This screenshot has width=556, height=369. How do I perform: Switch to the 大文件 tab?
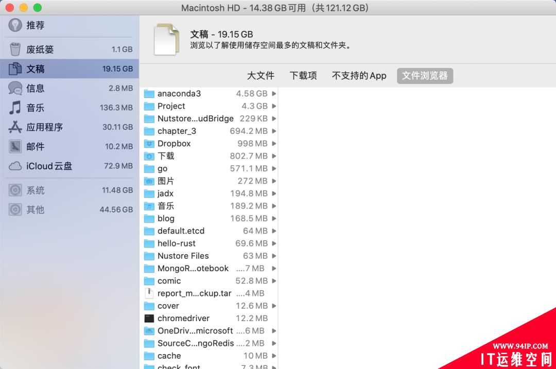(x=260, y=76)
